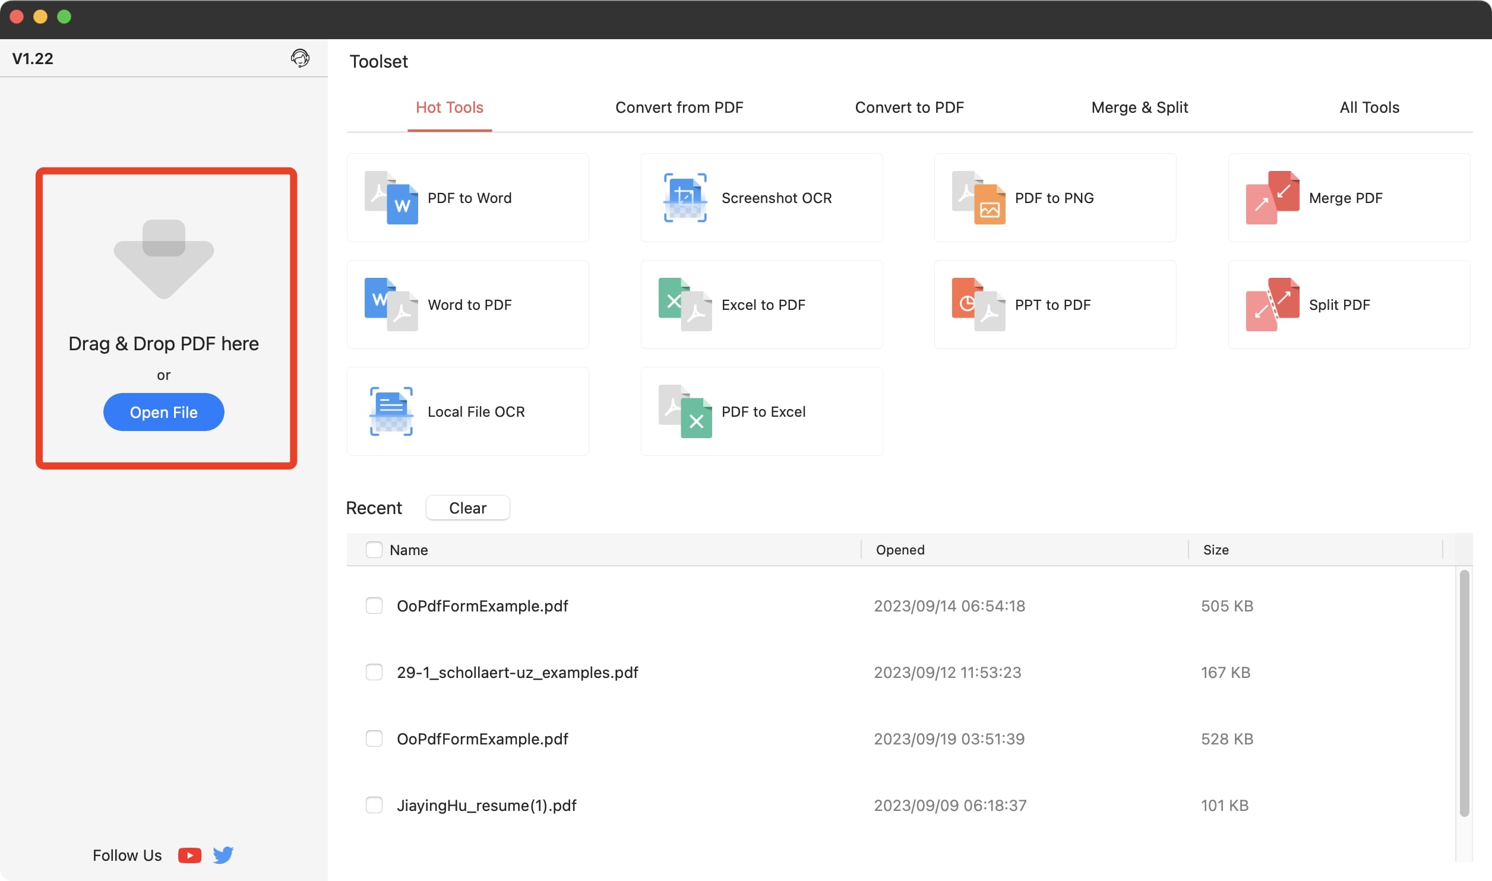The image size is (1492, 881).
Task: Select the Merge PDF tool
Action: pos(1348,198)
